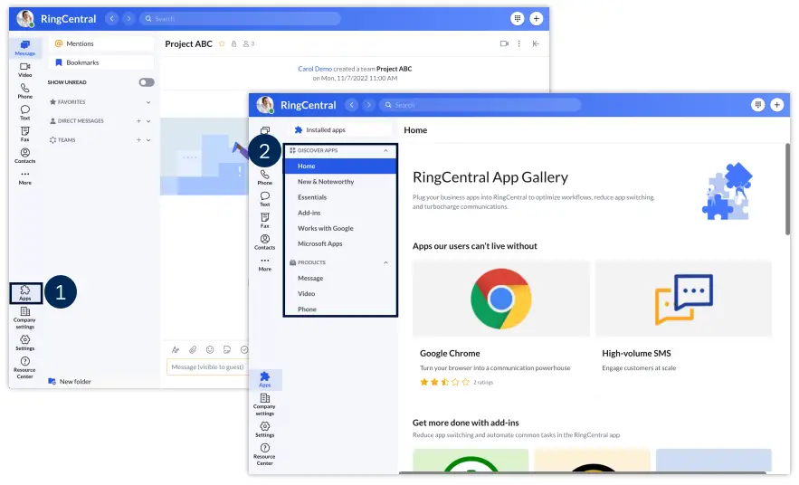This screenshot has width=799, height=485.
Task: Toggle the Show Unread switch
Action: [x=147, y=82]
